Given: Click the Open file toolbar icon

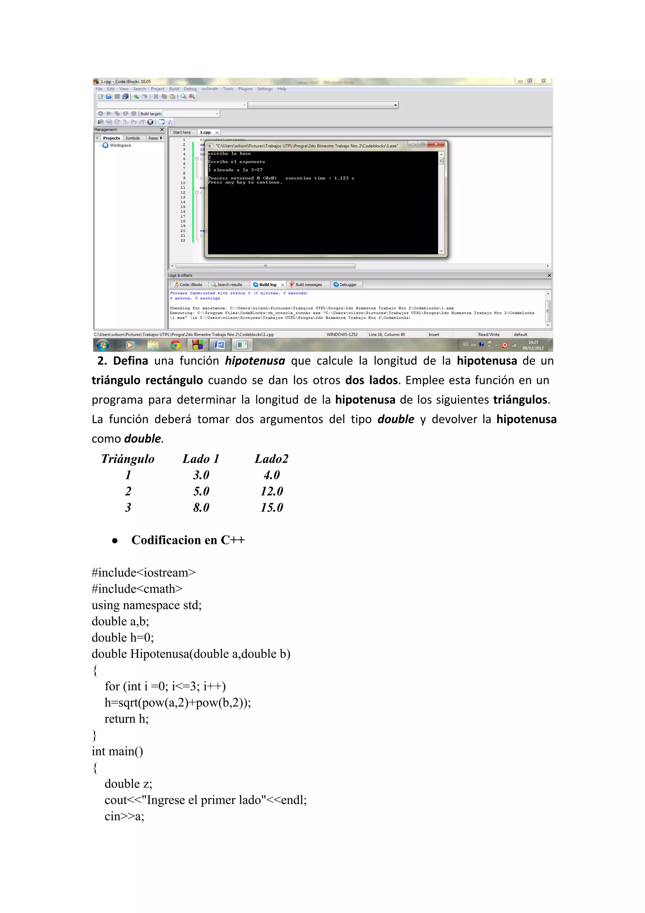Looking at the screenshot, I should click(109, 96).
